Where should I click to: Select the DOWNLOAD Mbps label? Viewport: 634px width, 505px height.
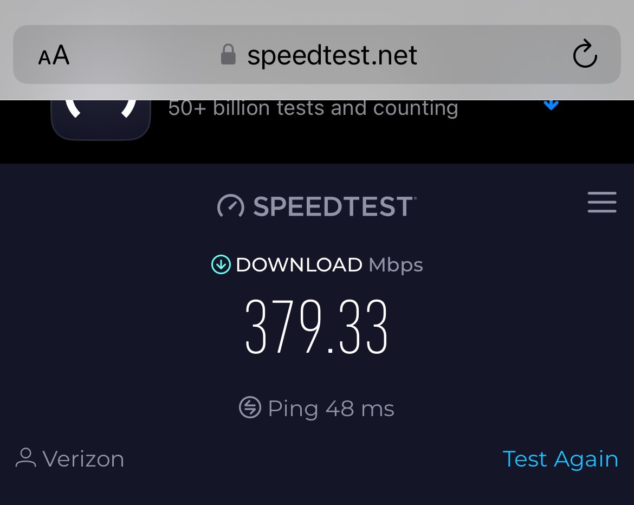coord(329,266)
